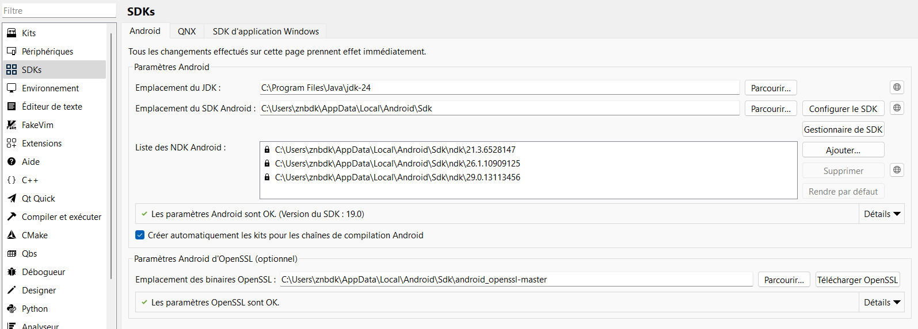Switch to the QNX tab
This screenshot has width=918, height=329.
pos(186,31)
